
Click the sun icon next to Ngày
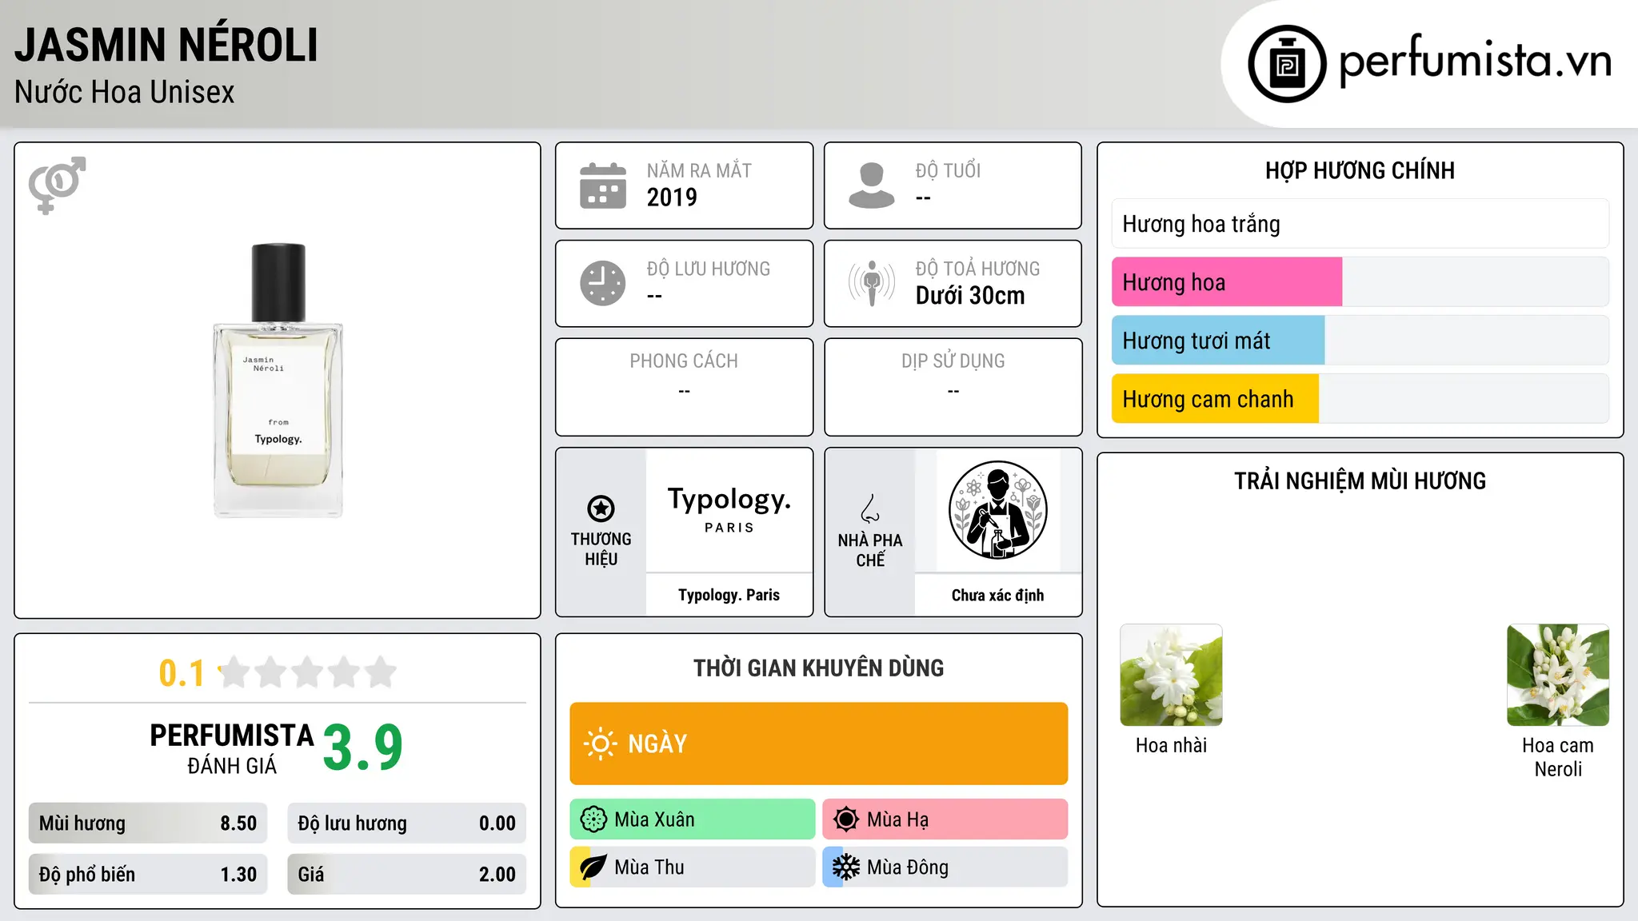600,744
